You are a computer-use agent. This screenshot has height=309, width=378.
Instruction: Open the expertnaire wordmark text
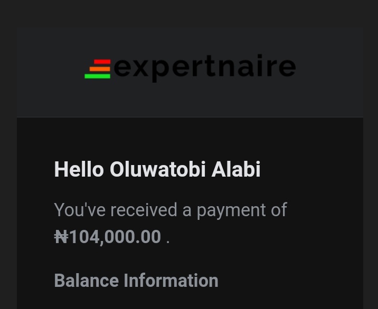pos(205,68)
